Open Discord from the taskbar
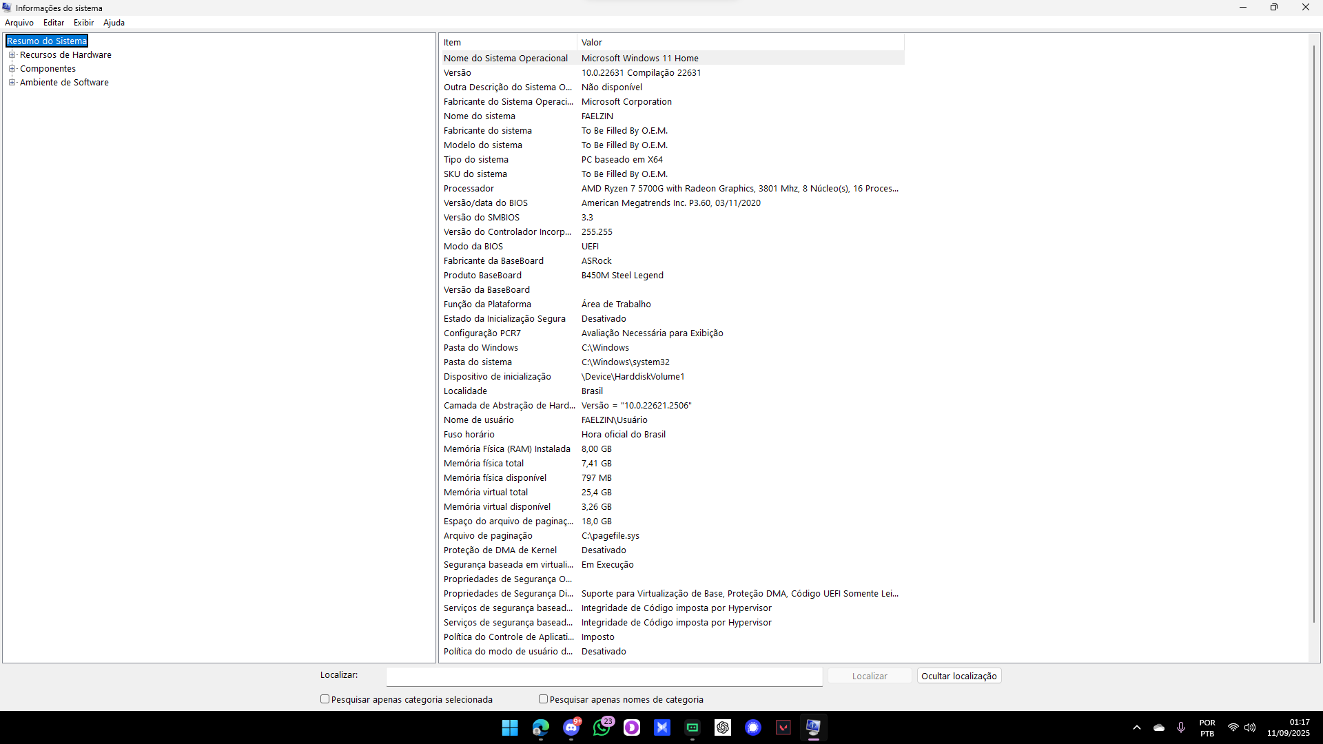 (571, 727)
